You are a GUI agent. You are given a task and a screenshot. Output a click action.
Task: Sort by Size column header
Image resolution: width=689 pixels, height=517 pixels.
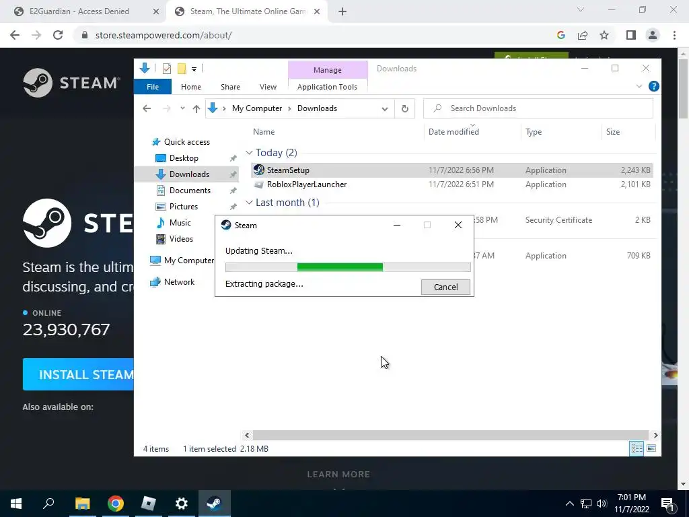[613, 132]
